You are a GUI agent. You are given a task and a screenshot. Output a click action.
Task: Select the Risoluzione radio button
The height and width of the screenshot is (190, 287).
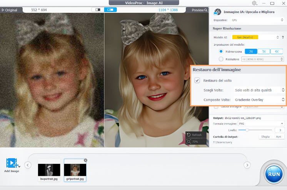[221, 59]
